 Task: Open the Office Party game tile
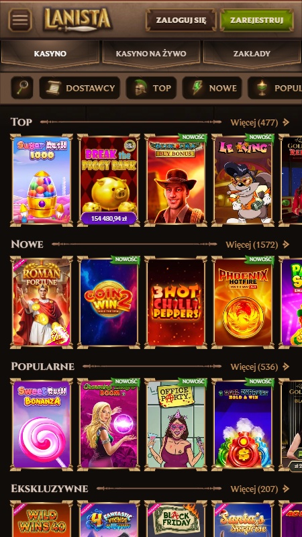click(176, 425)
